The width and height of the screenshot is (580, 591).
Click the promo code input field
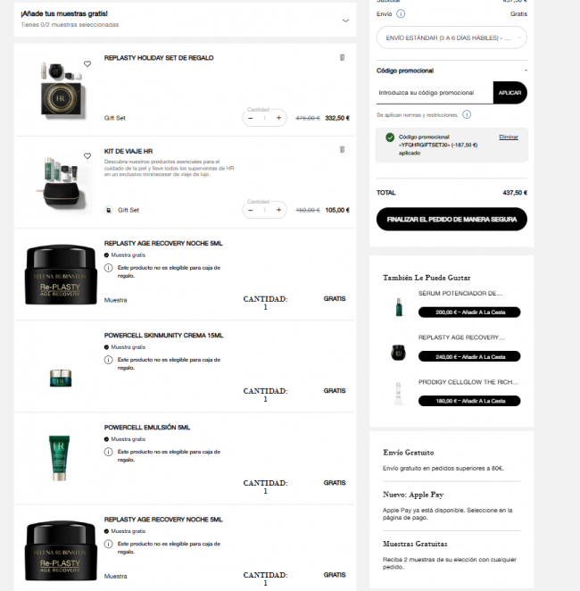tap(435, 93)
